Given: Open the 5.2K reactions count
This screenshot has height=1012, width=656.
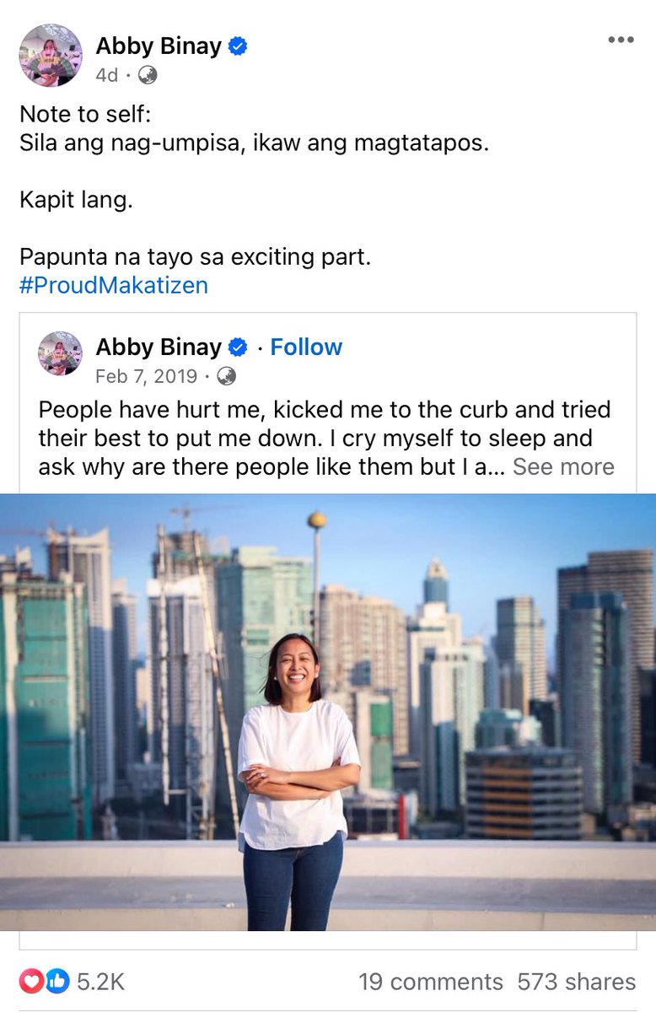Looking at the screenshot, I should (x=100, y=982).
